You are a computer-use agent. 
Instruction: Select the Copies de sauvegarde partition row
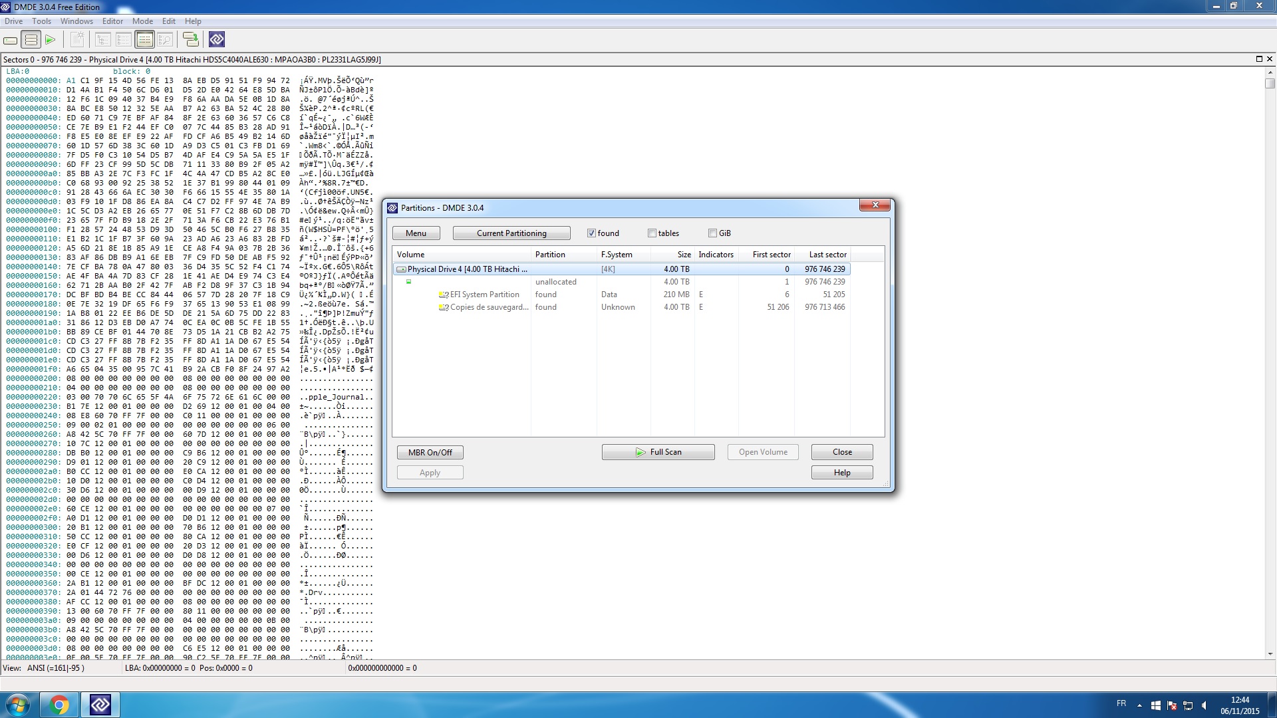point(621,307)
